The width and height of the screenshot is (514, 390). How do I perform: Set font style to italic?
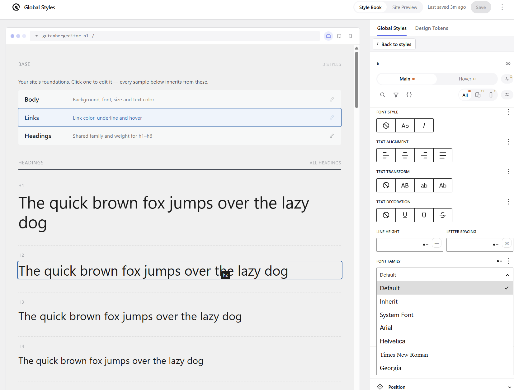point(424,126)
